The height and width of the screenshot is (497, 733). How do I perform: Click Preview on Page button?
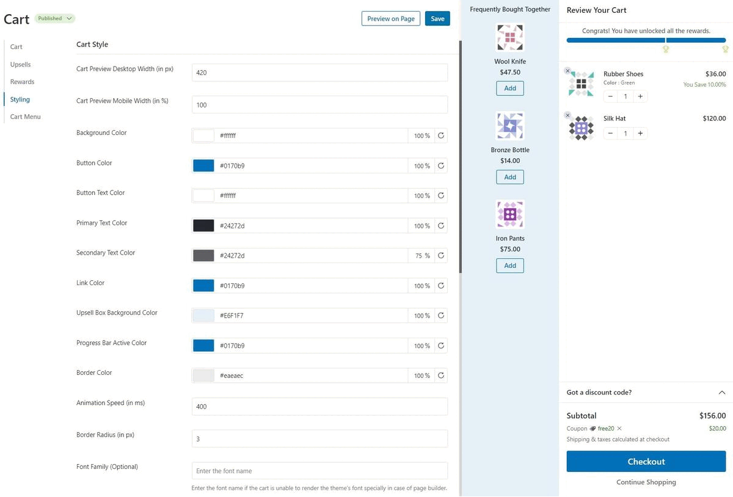391,19
